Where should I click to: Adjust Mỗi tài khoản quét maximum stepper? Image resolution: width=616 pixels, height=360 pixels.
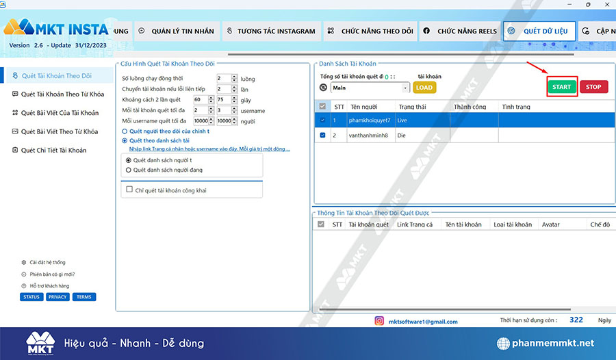234,110
